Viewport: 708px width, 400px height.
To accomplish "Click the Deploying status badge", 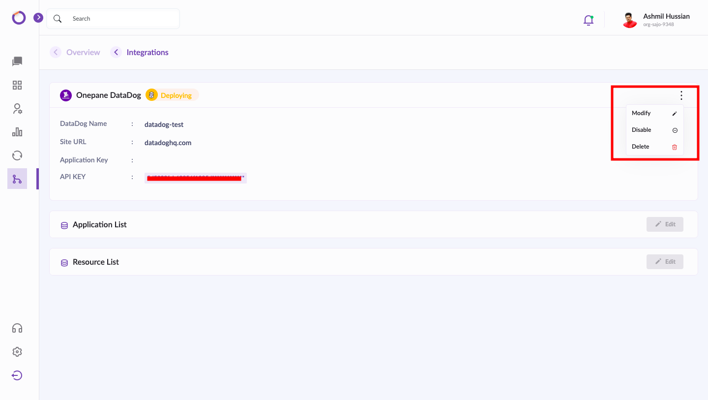I will pyautogui.click(x=172, y=95).
